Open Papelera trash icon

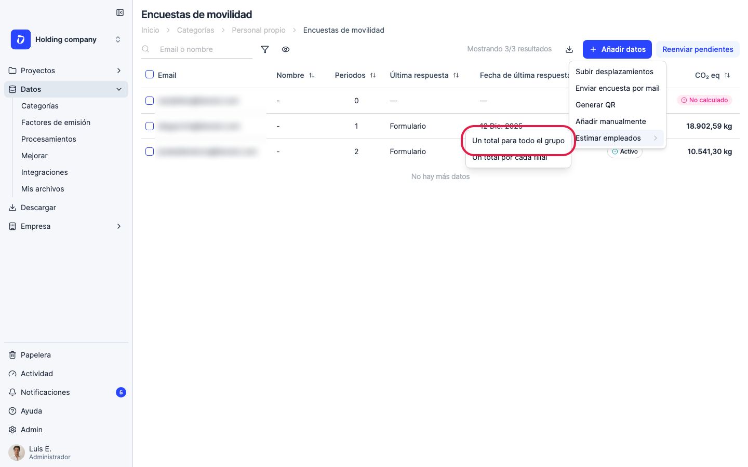click(x=12, y=355)
